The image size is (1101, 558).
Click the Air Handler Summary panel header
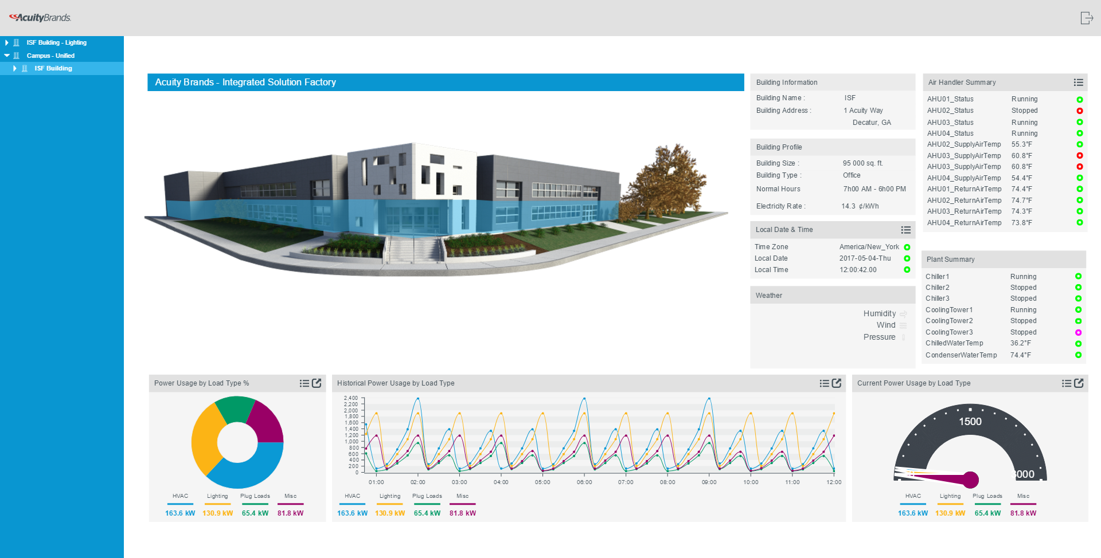tap(1005, 82)
